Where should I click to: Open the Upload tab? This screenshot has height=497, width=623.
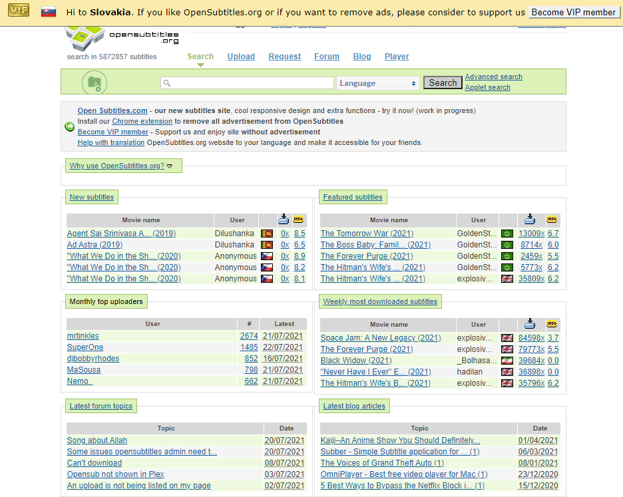coord(241,57)
